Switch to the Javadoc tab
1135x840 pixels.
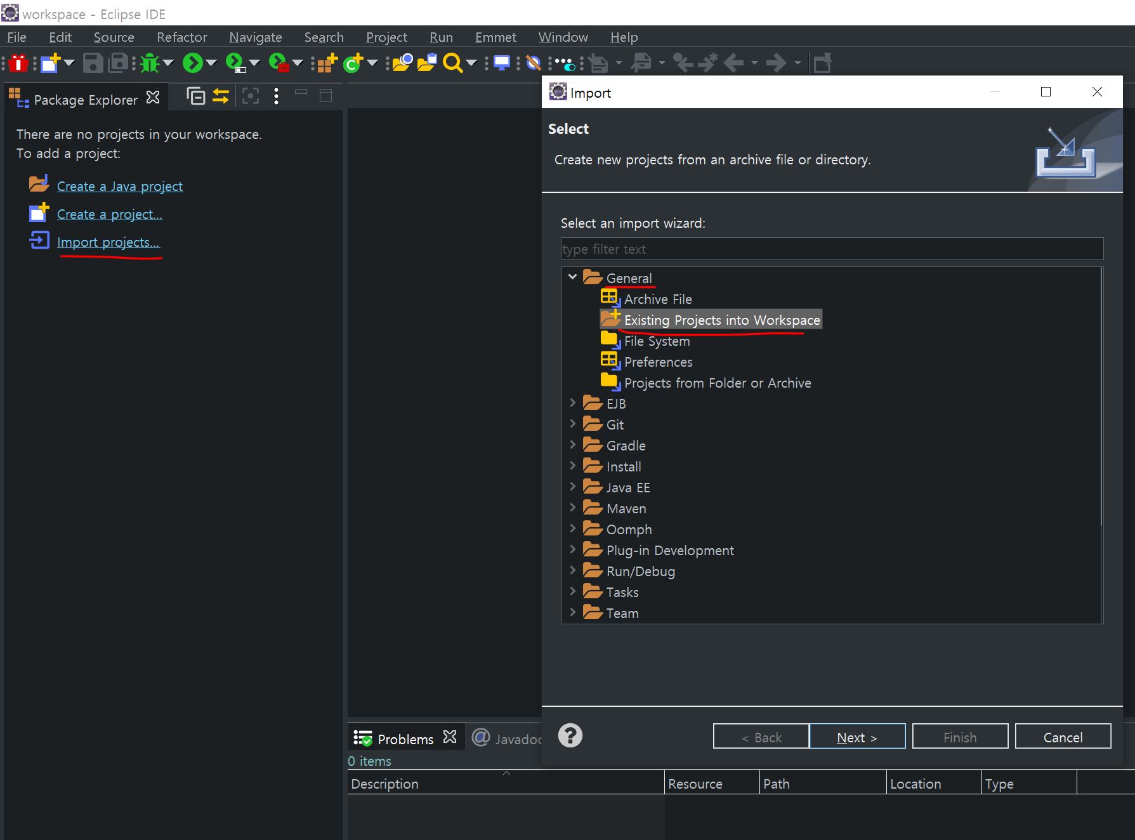508,738
